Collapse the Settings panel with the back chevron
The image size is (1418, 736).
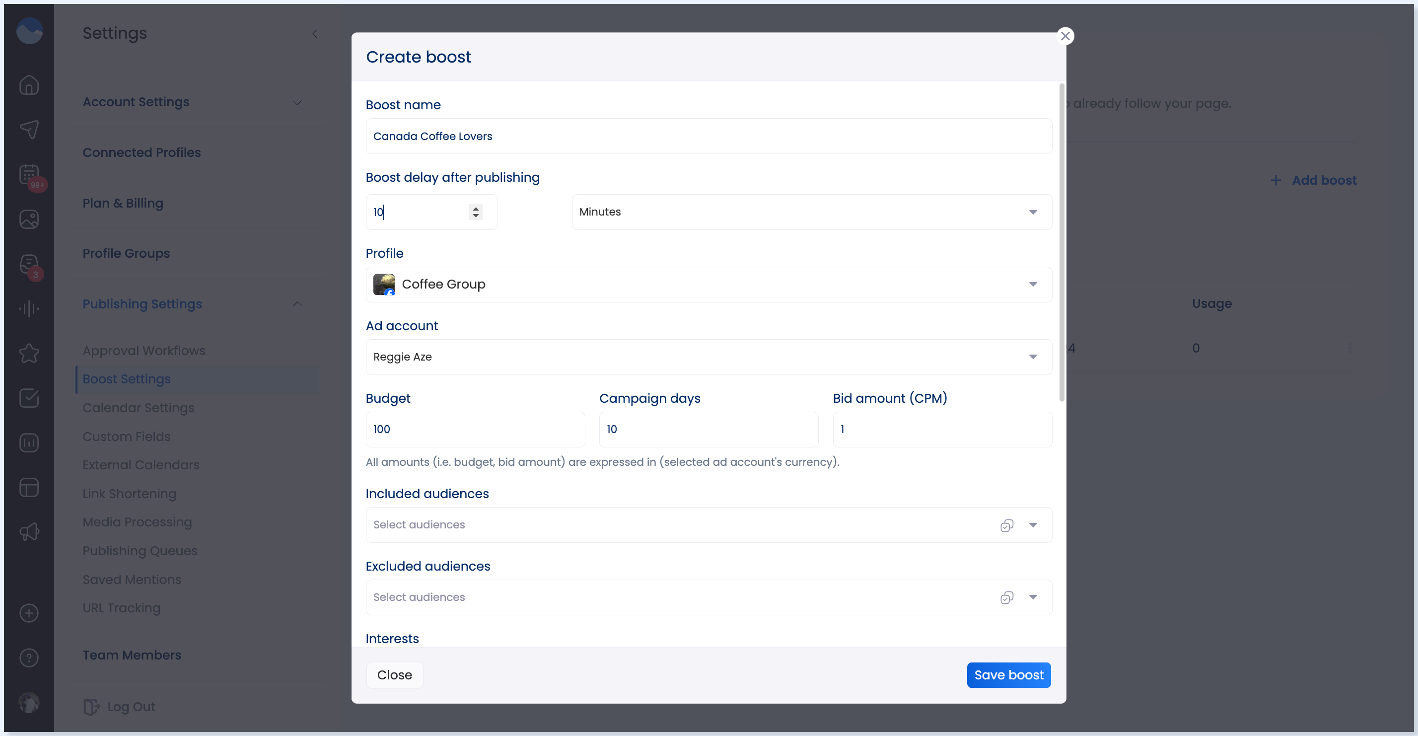[315, 34]
